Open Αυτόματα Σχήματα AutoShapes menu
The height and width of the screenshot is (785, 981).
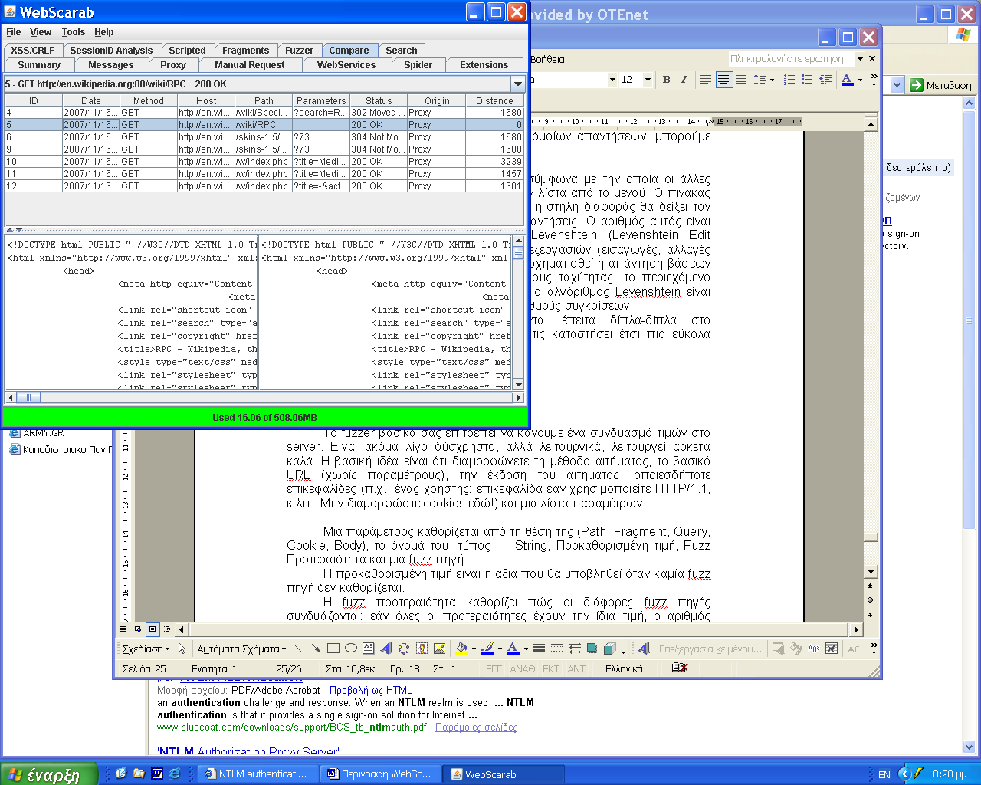(241, 649)
